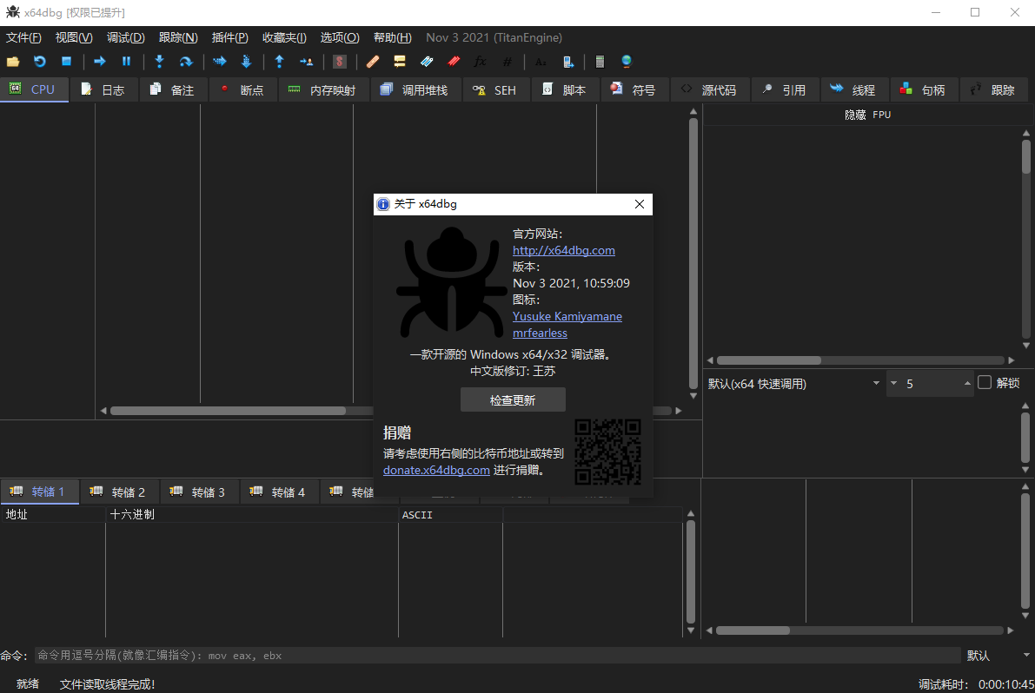Click the restart debugging icon

tap(40, 62)
